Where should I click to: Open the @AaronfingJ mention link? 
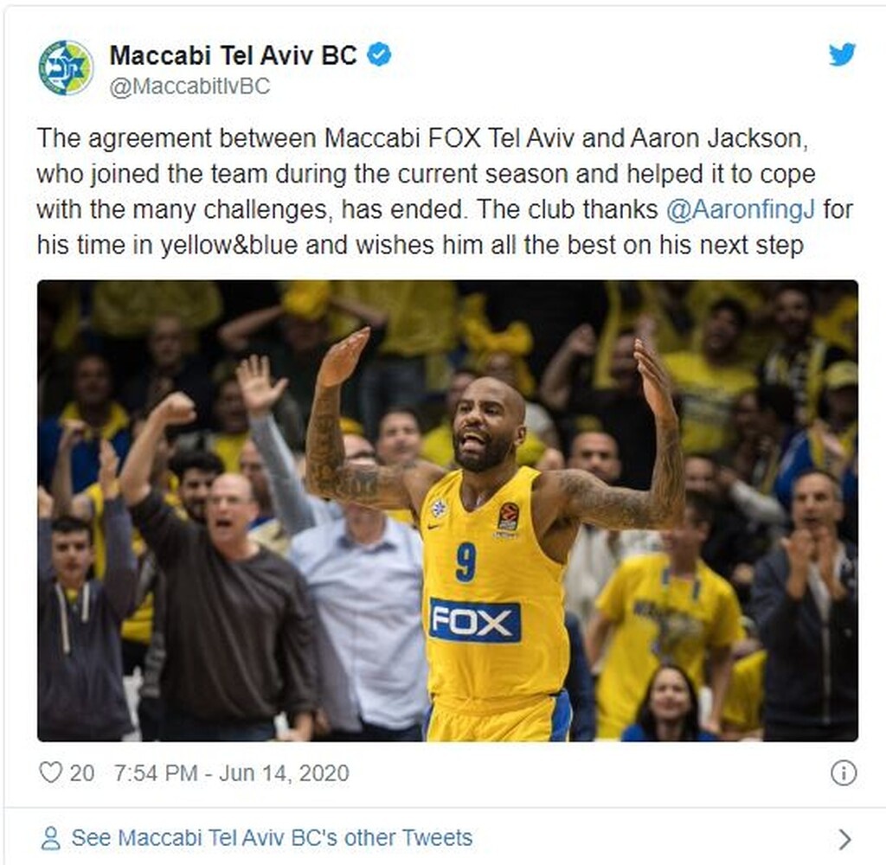(x=741, y=209)
